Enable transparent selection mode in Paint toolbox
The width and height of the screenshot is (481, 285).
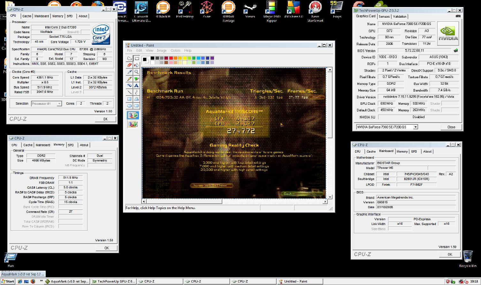coord(133,124)
